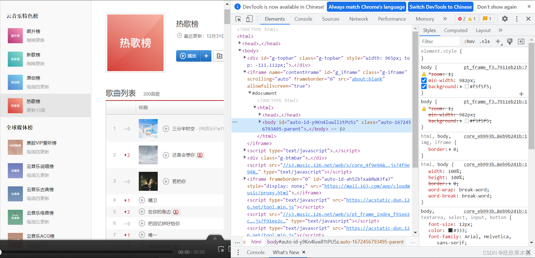Click play icon for 把回忆拼好给你
Viewport: 535px width, 258px height.
pos(142,223)
